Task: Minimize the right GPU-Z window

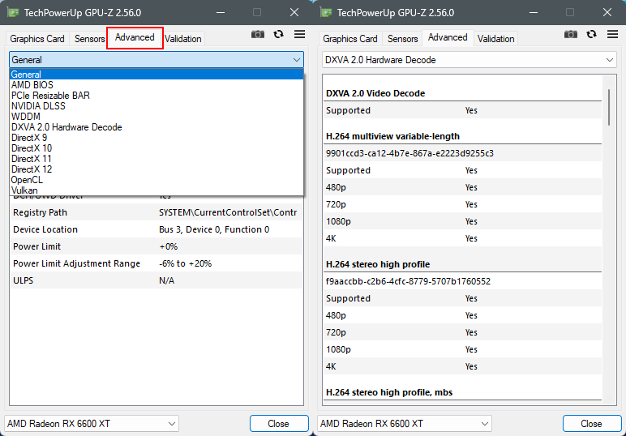Action: coord(534,12)
